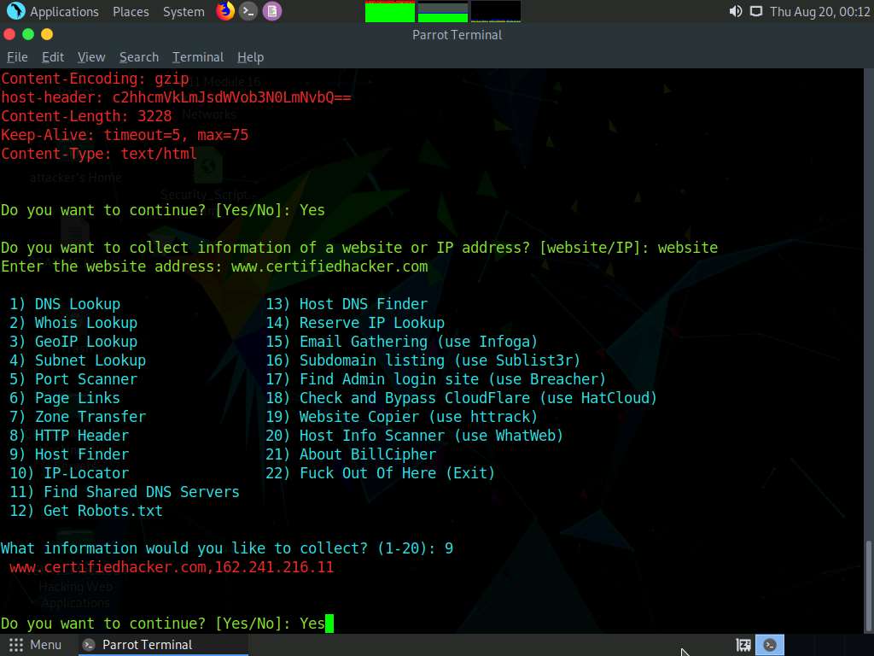
Task: Click the Parrot logo icon in the top panel
Action: pyautogui.click(x=15, y=11)
